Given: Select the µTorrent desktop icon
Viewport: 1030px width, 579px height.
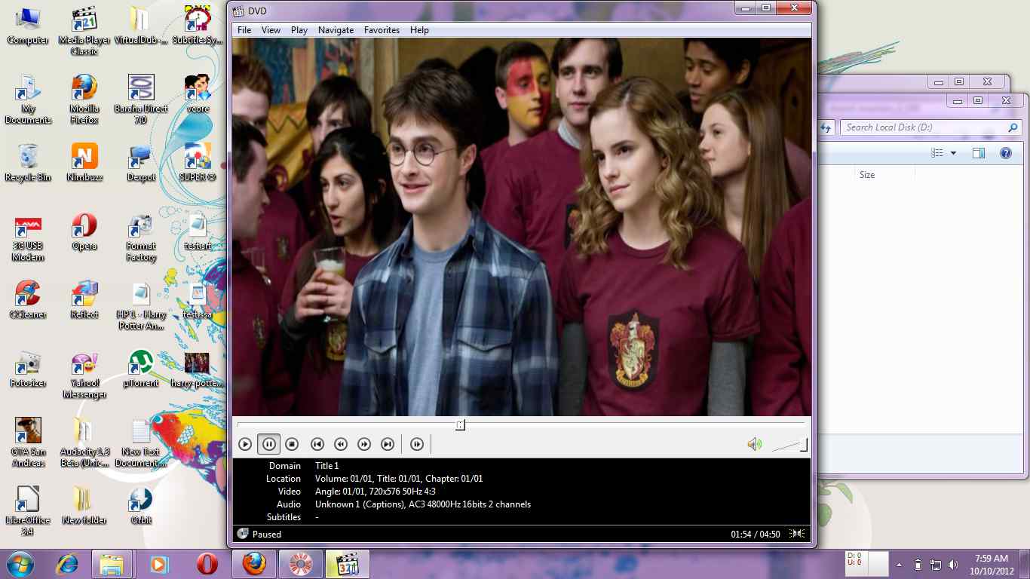Looking at the screenshot, I should 141,369.
